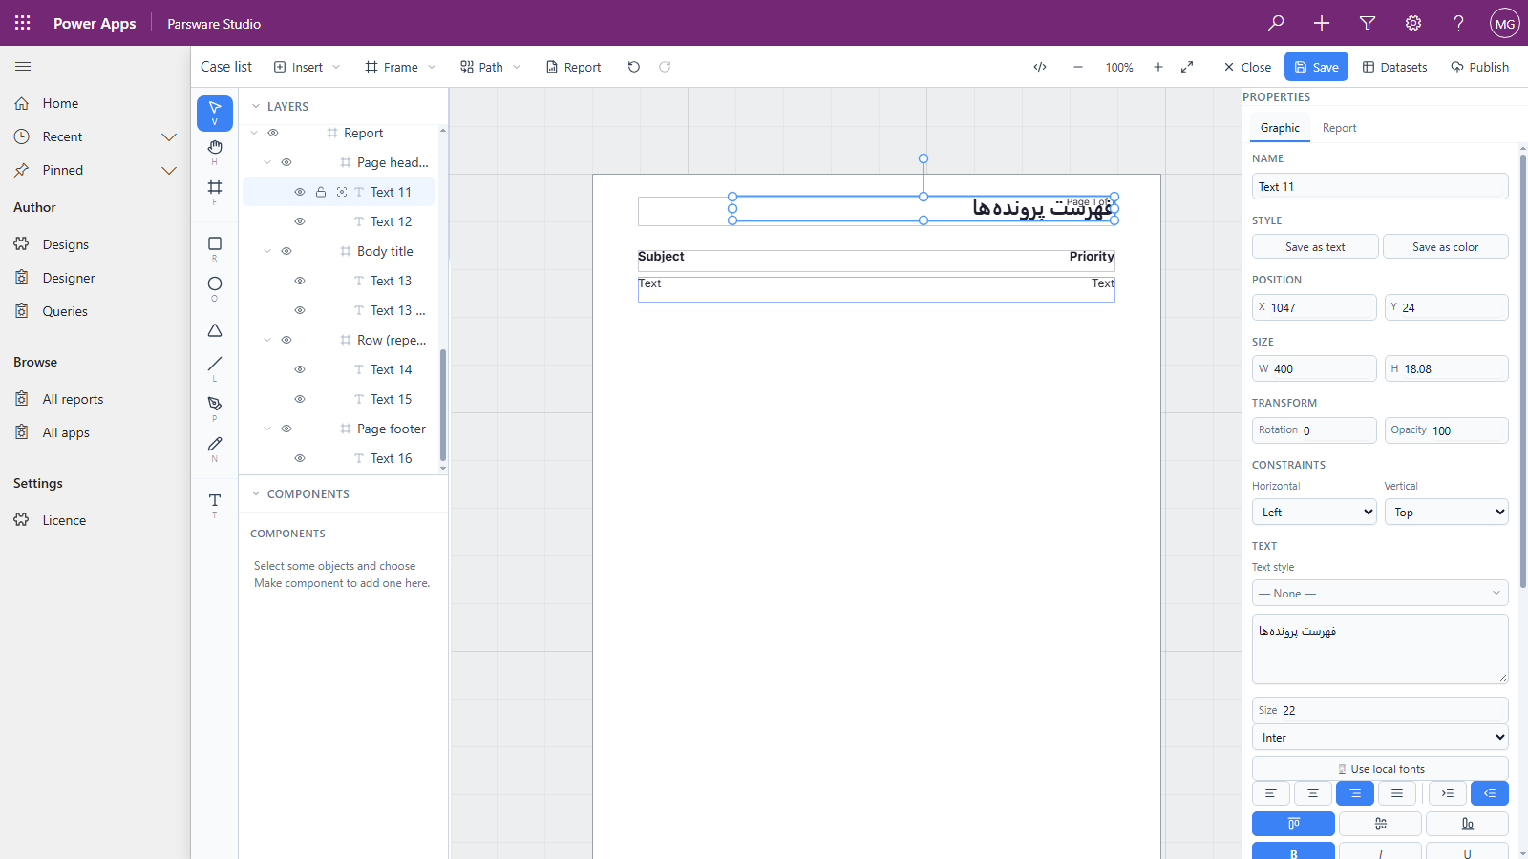This screenshot has height=859, width=1528.
Task: Hide the Text 14 layer
Action: (x=300, y=369)
